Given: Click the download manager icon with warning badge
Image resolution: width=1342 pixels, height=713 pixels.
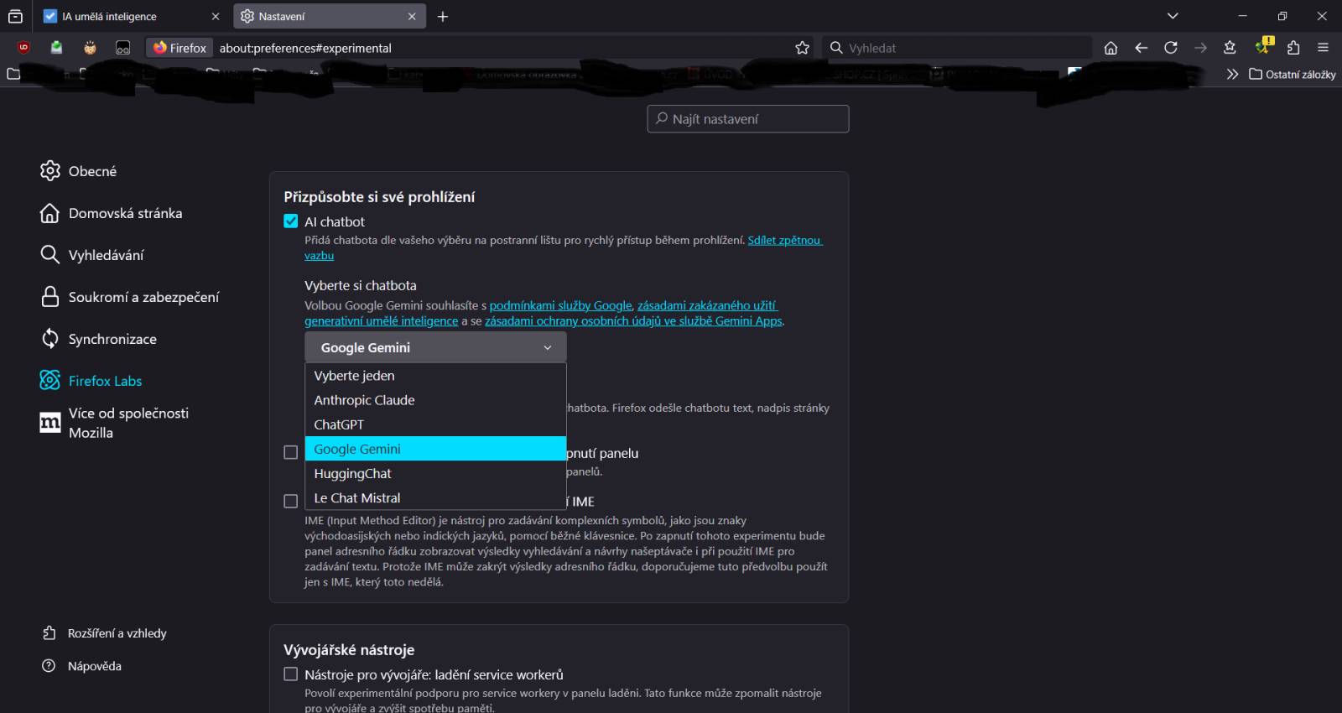Looking at the screenshot, I should pyautogui.click(x=1262, y=46).
